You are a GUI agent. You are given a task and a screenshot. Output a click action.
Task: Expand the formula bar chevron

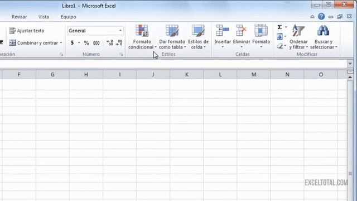click(x=350, y=64)
